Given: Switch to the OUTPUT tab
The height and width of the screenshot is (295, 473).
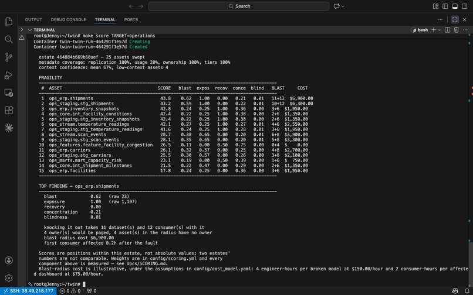Looking at the screenshot, I should click(33, 19).
